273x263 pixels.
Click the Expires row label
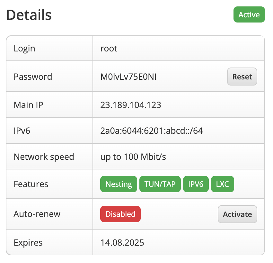click(x=28, y=242)
